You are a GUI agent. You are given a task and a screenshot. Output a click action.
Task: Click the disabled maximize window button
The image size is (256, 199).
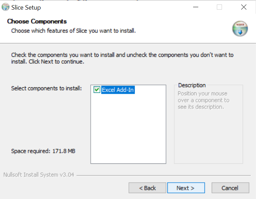(219, 7)
